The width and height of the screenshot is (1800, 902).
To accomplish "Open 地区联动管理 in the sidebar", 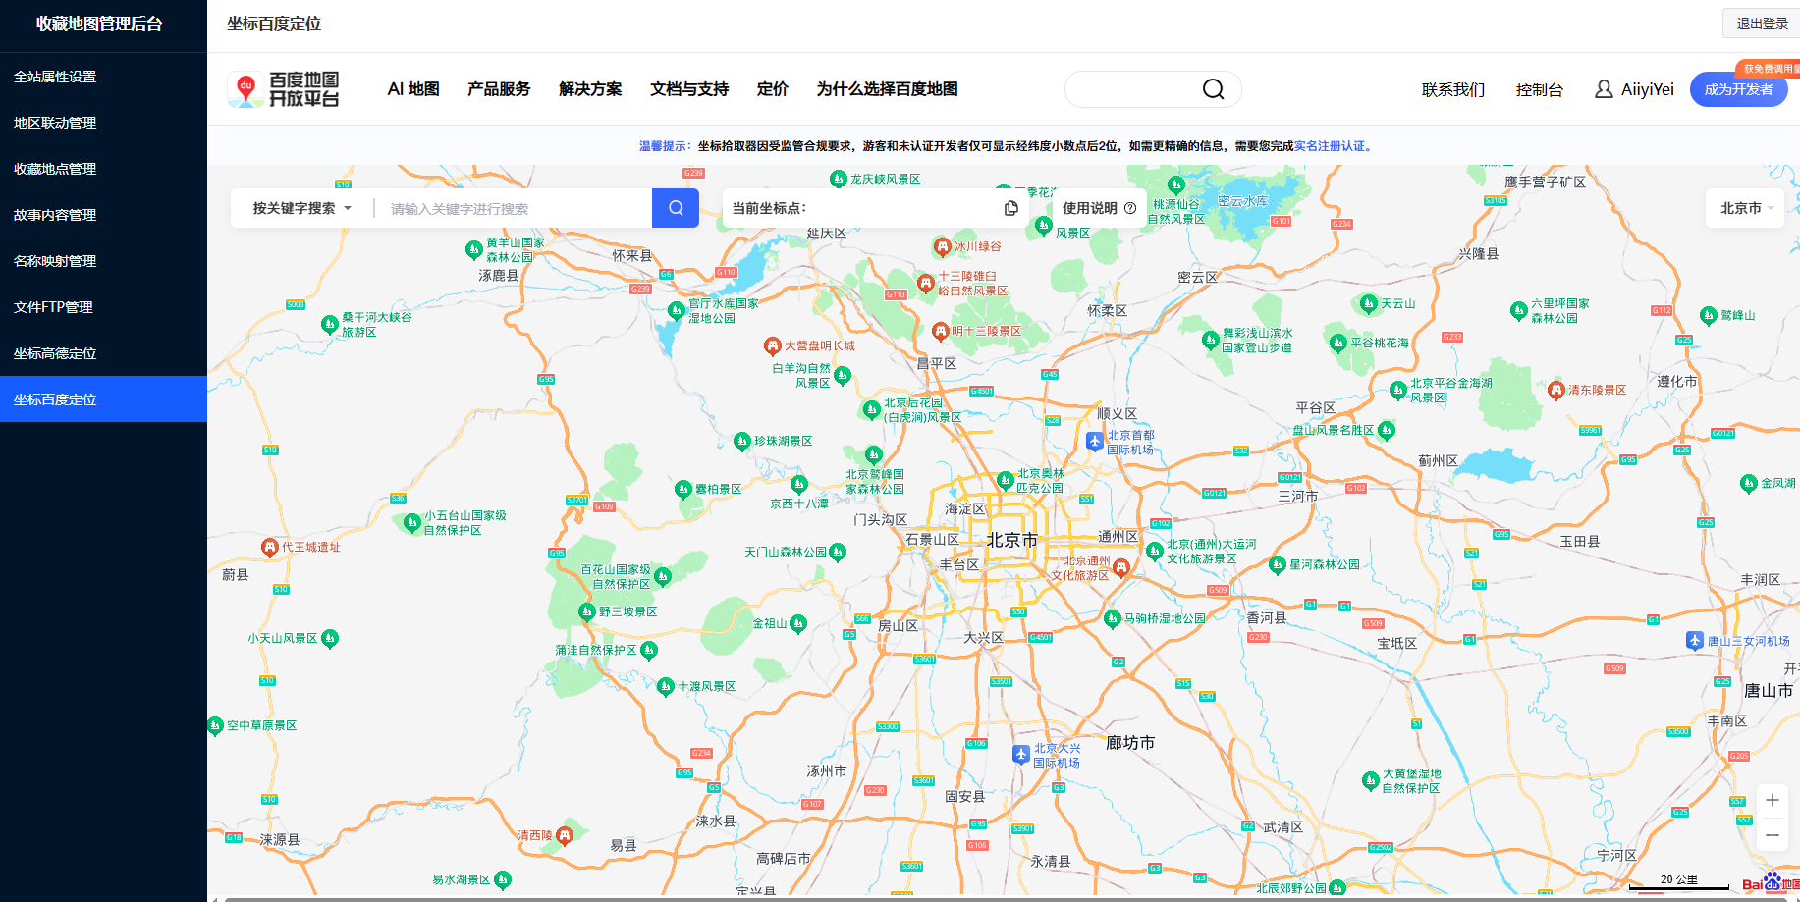I will coord(103,123).
